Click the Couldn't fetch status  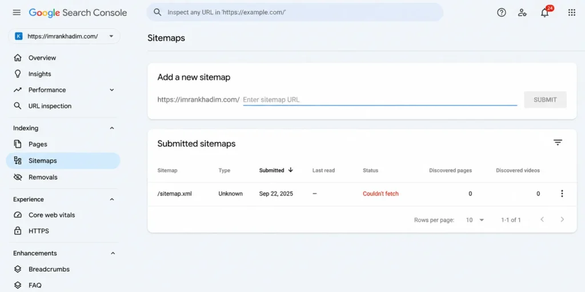click(380, 194)
